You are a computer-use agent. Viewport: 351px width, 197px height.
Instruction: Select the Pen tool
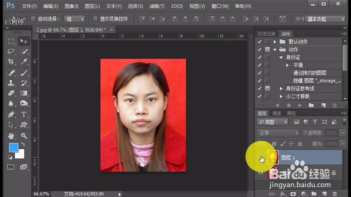[x=11, y=114]
